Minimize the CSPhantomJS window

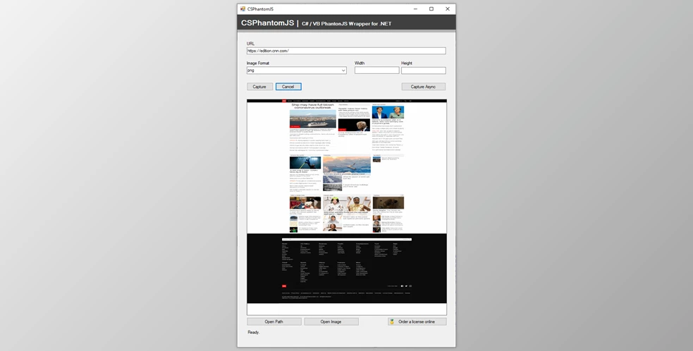415,9
